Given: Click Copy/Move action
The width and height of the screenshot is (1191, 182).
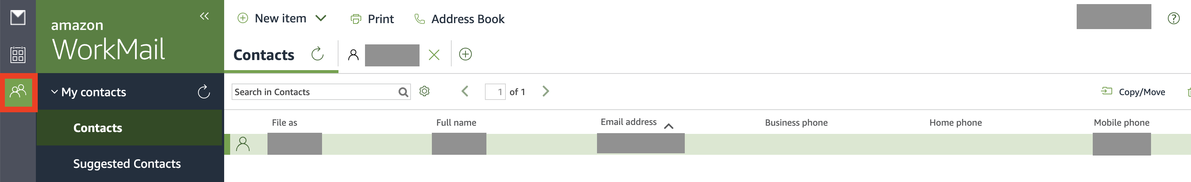Looking at the screenshot, I should 1133,92.
